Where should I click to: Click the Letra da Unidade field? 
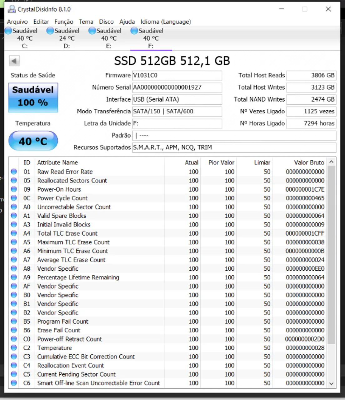click(177, 123)
